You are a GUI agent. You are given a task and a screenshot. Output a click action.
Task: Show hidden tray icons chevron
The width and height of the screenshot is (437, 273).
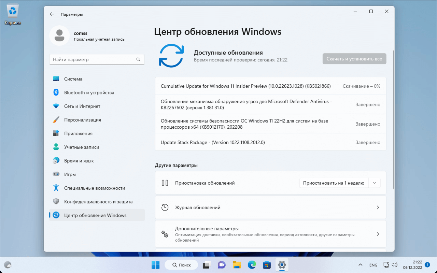[x=360, y=265]
